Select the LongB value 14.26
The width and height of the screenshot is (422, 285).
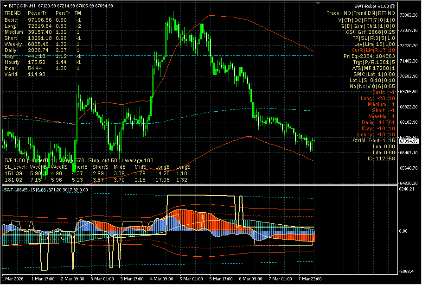(x=162, y=173)
